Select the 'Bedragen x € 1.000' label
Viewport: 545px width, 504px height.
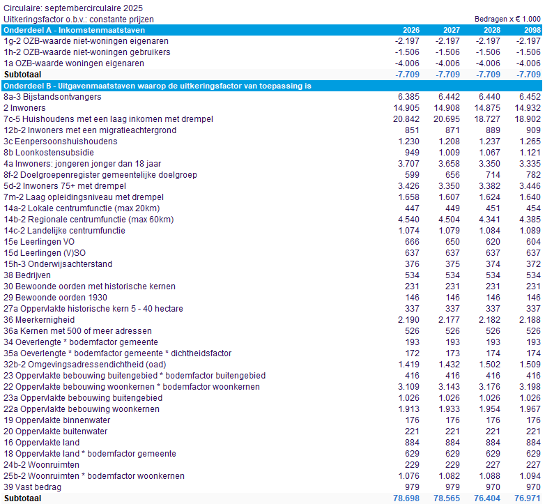[507, 20]
